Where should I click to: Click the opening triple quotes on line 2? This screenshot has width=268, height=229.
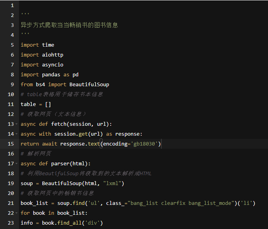pyautogui.click(x=25, y=13)
